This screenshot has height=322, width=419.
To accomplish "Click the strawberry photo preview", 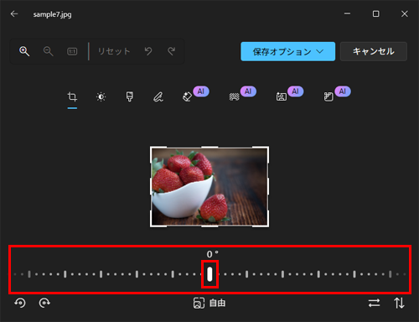I will 209,186.
